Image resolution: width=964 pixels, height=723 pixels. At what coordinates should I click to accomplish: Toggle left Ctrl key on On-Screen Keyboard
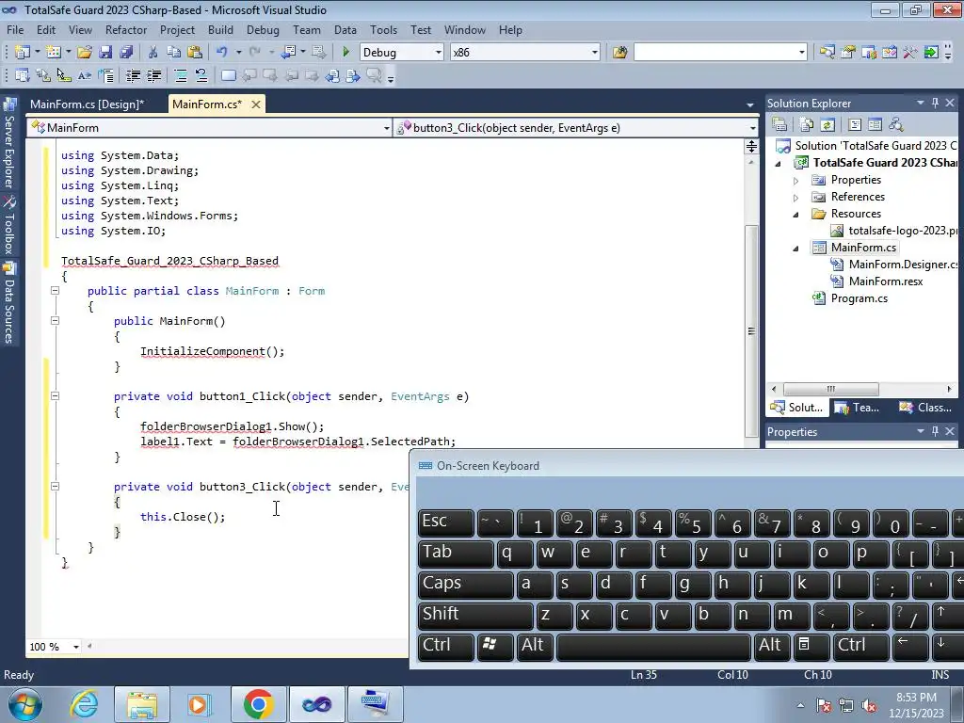445,646
